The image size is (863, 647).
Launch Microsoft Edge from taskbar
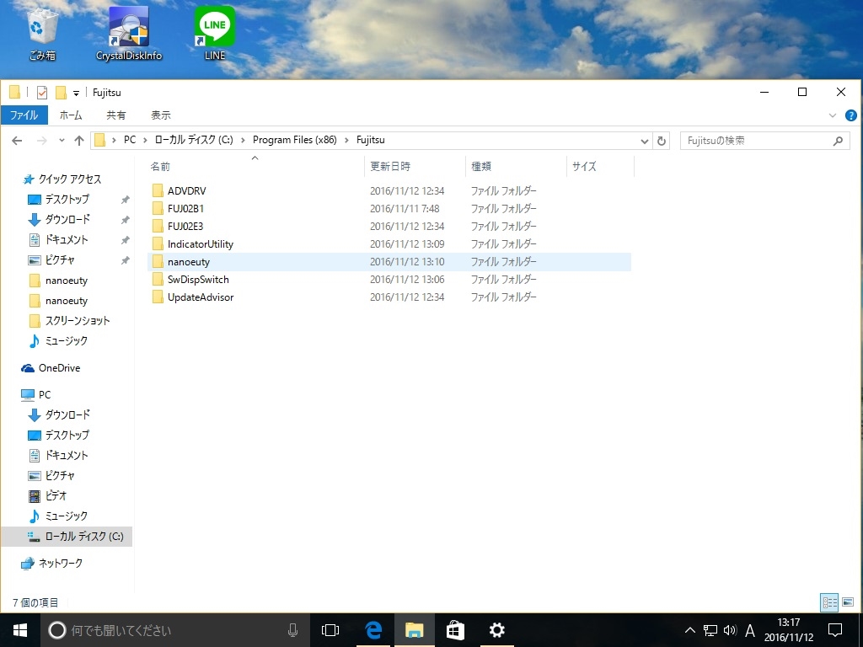tap(373, 630)
